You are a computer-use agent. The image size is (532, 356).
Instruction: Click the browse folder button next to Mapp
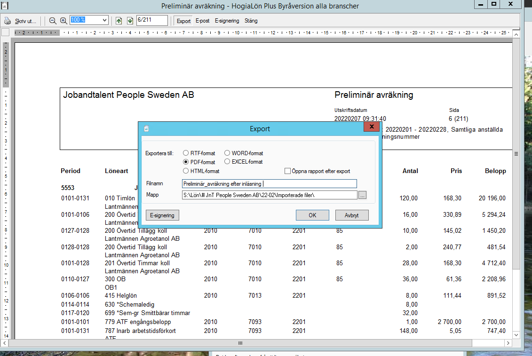(362, 195)
